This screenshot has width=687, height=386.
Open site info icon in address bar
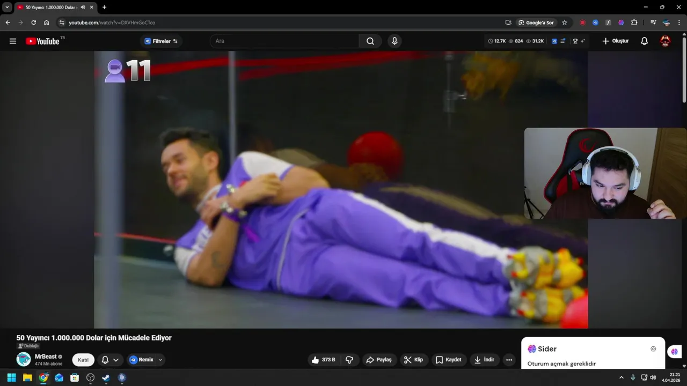(62, 23)
